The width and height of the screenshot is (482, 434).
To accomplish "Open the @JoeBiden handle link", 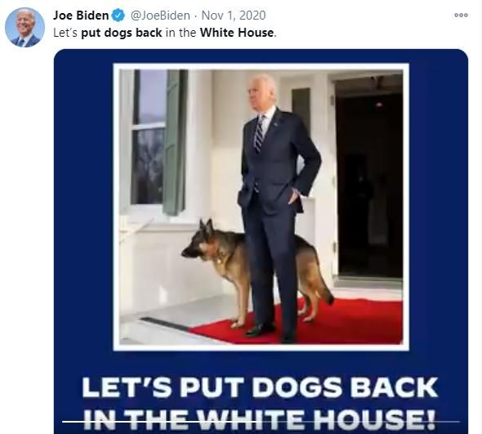I will (x=160, y=16).
